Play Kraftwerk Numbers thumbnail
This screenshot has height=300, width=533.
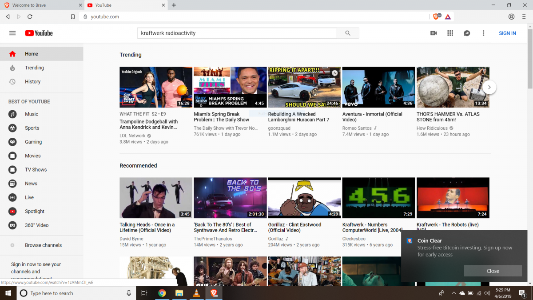point(379,198)
